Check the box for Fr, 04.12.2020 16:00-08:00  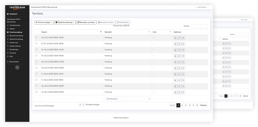click(36, 80)
